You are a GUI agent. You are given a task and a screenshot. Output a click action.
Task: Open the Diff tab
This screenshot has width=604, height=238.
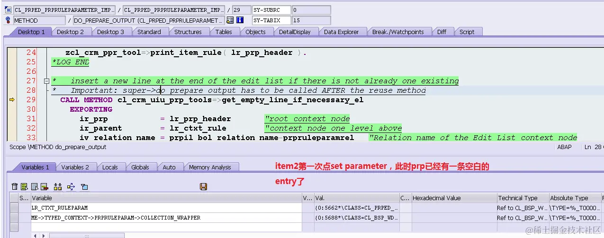point(442,32)
